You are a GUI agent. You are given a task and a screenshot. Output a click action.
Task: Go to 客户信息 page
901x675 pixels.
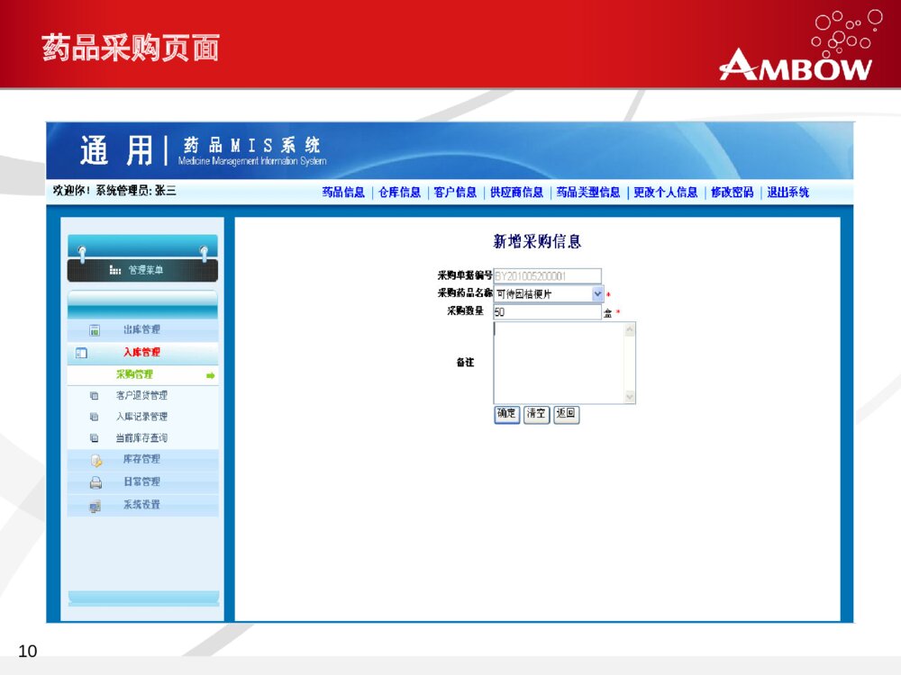tap(455, 193)
